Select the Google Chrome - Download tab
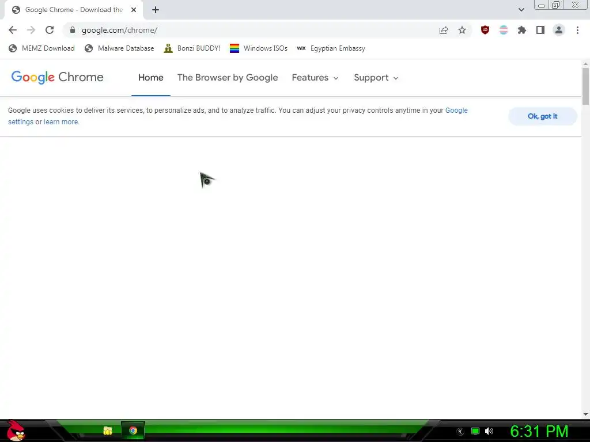 73,10
